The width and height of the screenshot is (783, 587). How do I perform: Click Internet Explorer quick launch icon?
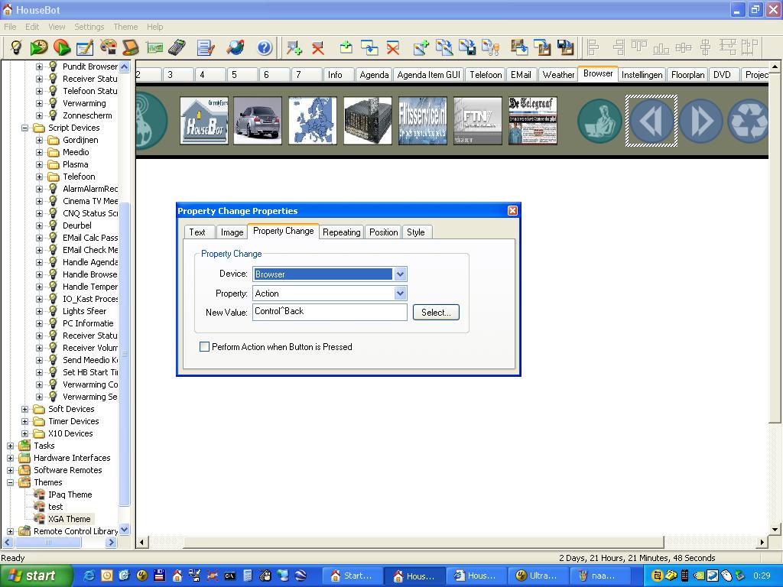(x=89, y=576)
